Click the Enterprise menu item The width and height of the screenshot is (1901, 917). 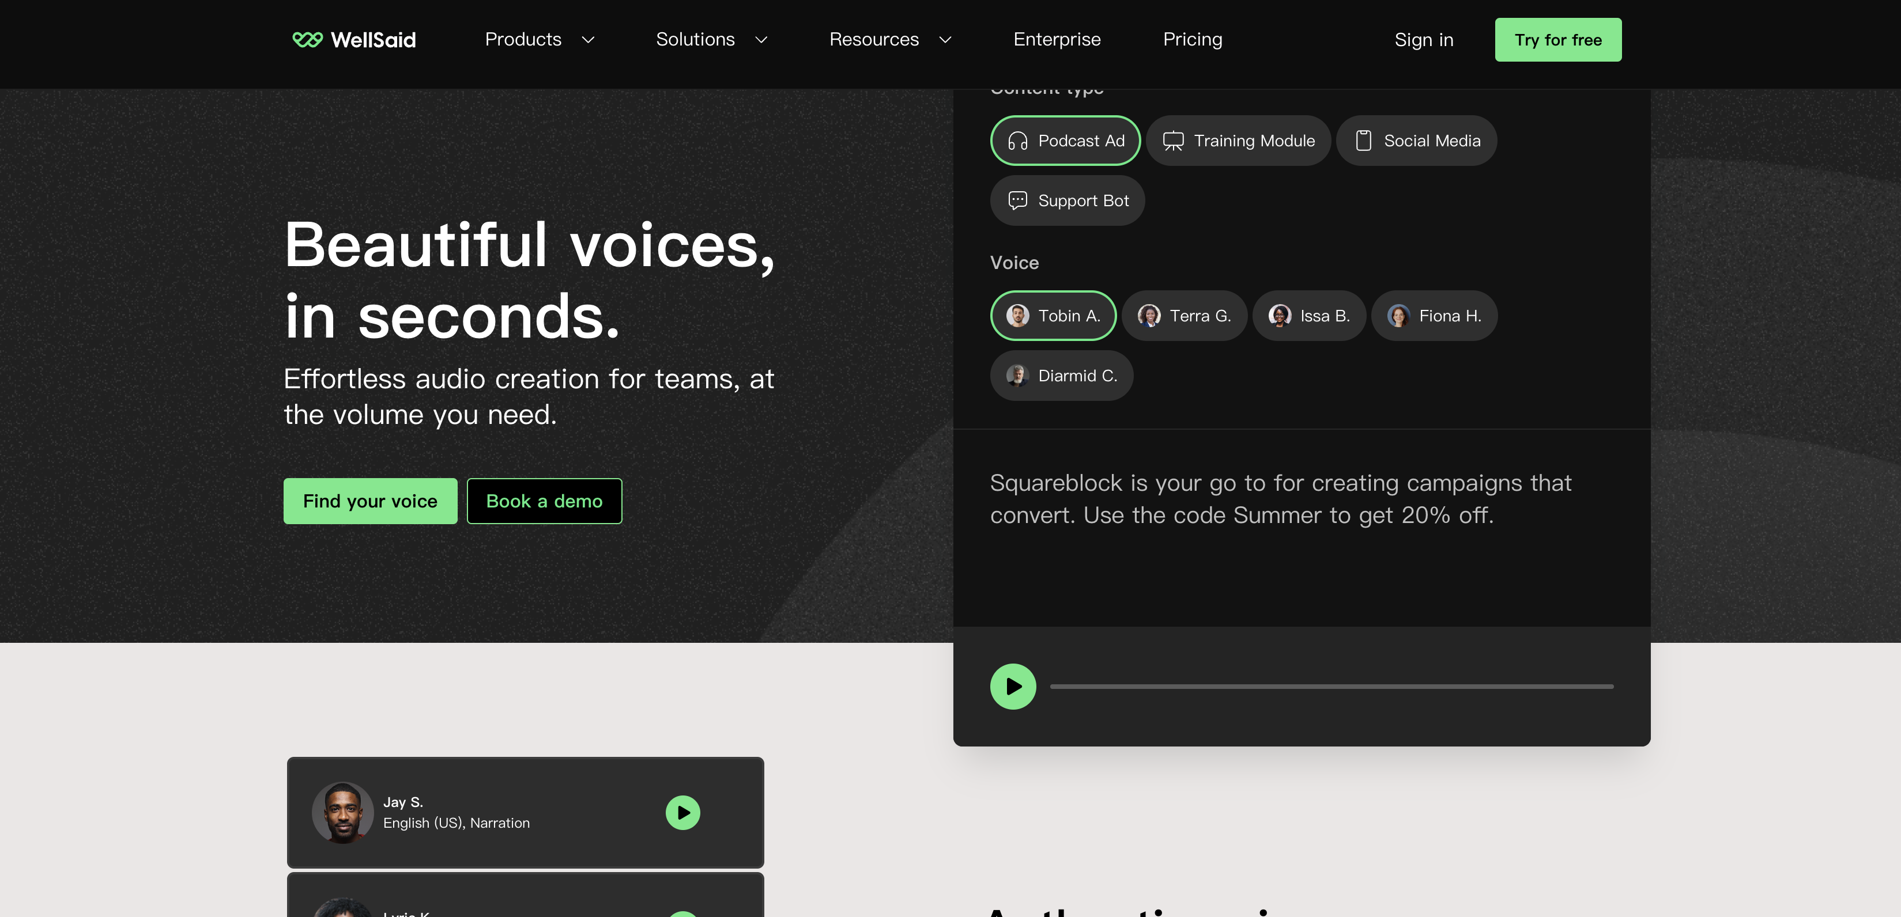point(1057,39)
